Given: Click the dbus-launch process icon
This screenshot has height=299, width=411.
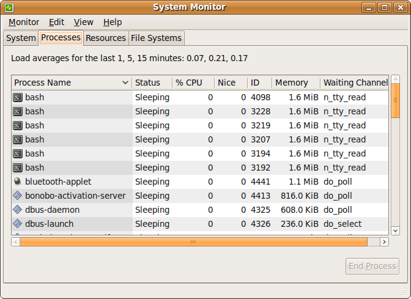Looking at the screenshot, I should coord(18,224).
